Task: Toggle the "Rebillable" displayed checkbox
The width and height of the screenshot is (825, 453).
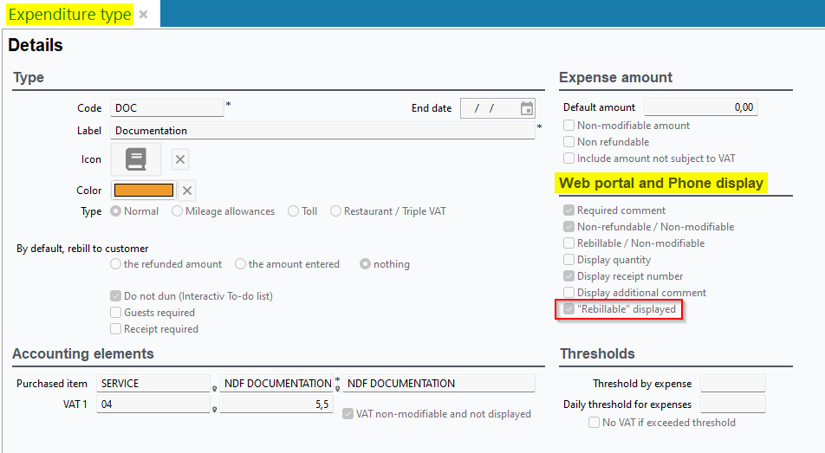Action: tap(569, 309)
